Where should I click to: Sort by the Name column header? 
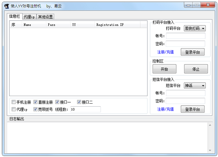tap(34, 25)
